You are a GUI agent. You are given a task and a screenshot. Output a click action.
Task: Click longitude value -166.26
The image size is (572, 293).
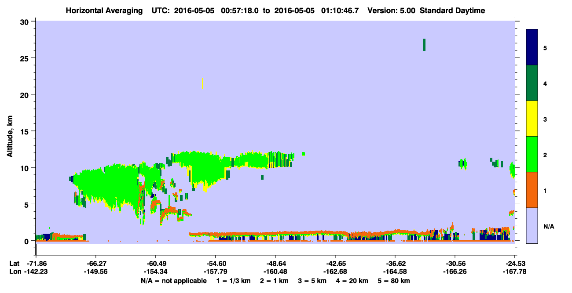click(455, 271)
